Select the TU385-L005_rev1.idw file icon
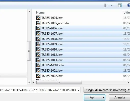This screenshot has height=101, width=130. 38,23
